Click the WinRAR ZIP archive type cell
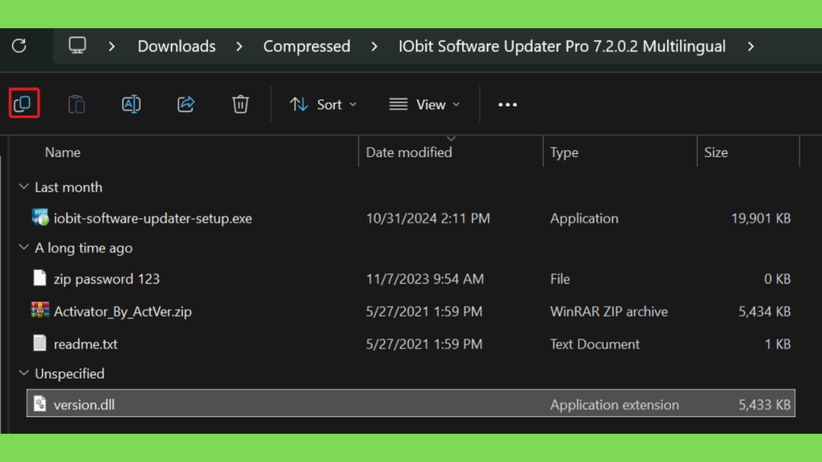This screenshot has height=462, width=822. click(x=608, y=312)
